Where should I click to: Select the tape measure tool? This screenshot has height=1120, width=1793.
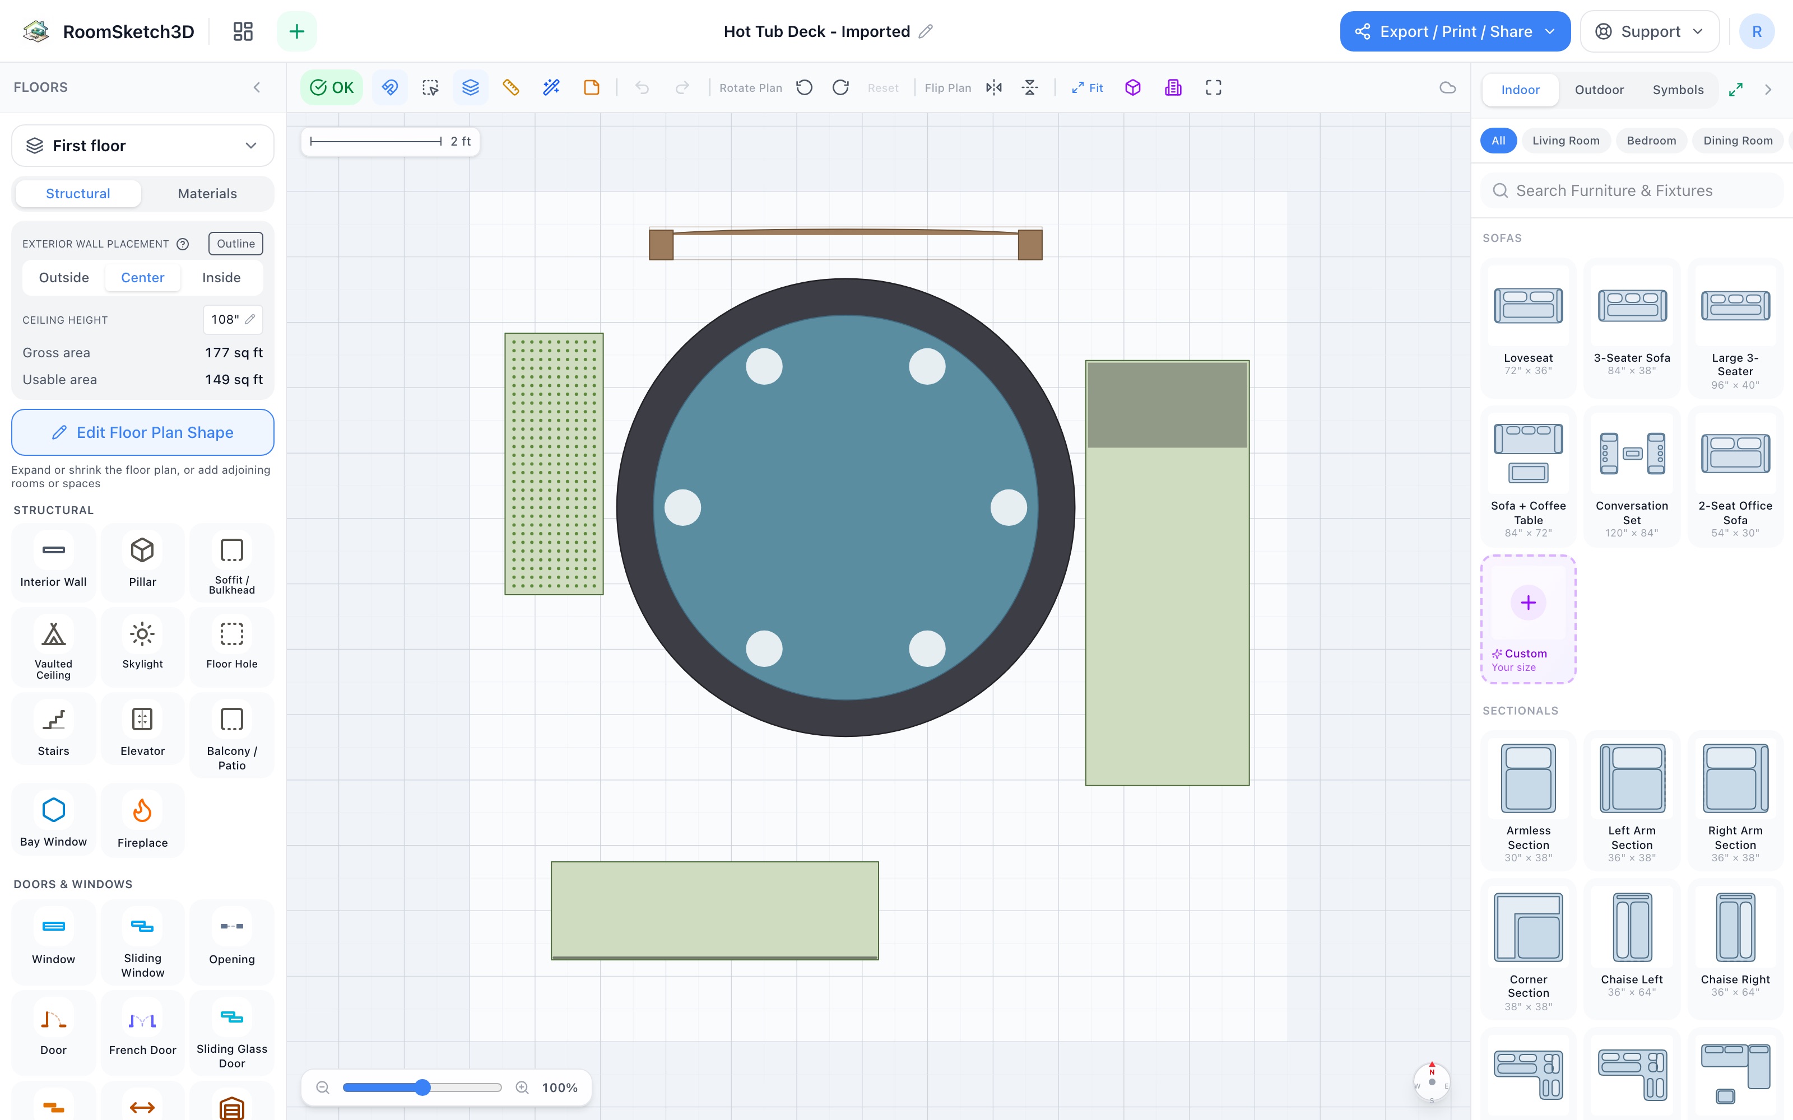point(511,87)
